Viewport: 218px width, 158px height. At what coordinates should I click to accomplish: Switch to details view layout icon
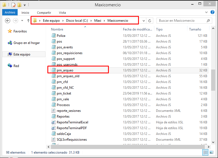pyautogui.click(x=205, y=152)
